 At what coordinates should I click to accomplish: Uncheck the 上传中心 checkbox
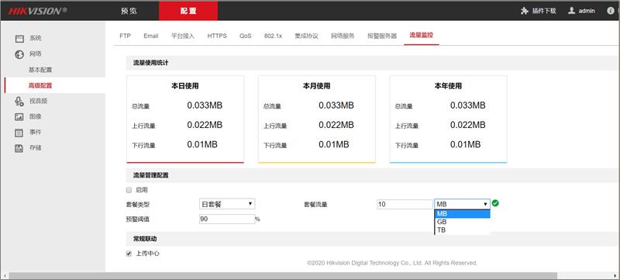[x=129, y=254]
